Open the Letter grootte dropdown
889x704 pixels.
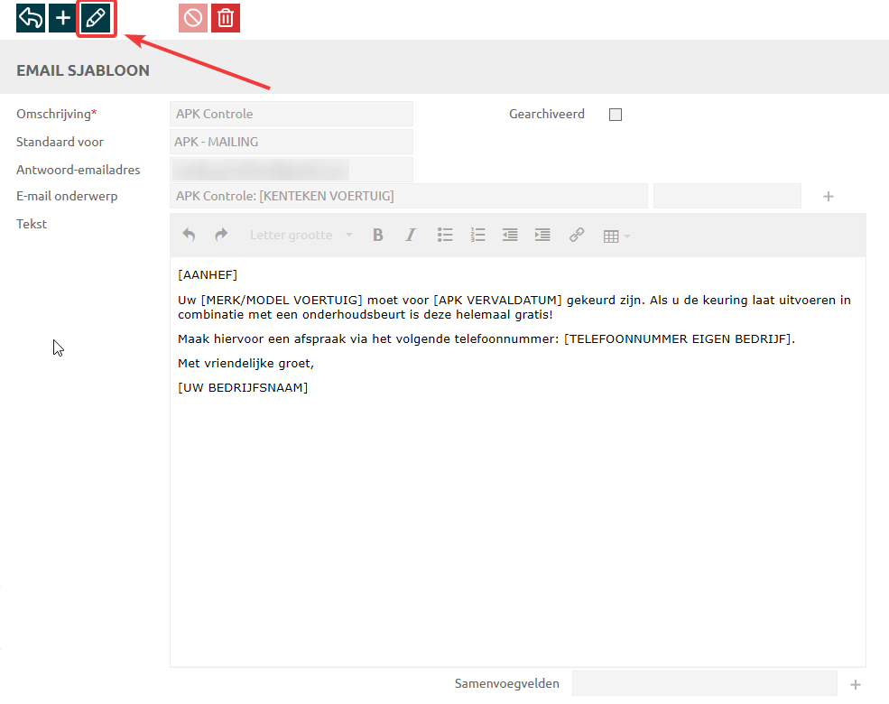click(x=301, y=235)
